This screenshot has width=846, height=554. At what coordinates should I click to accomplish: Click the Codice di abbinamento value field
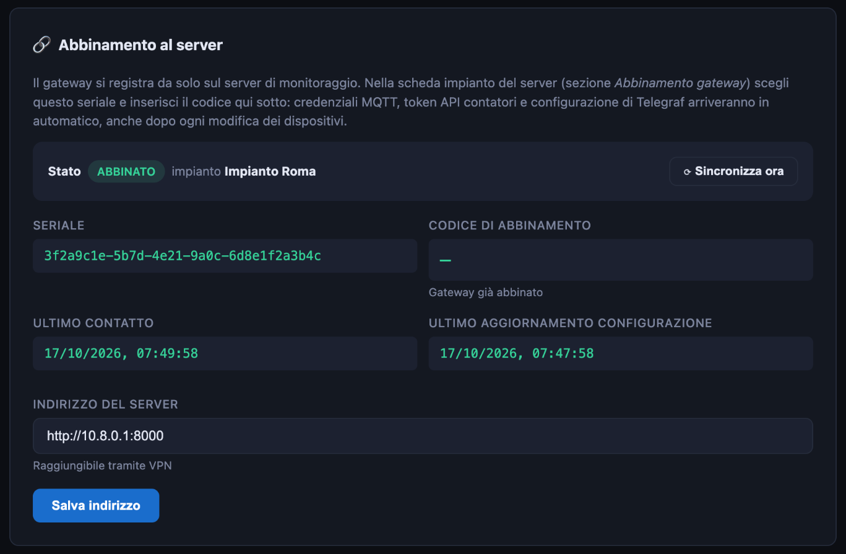tap(621, 260)
